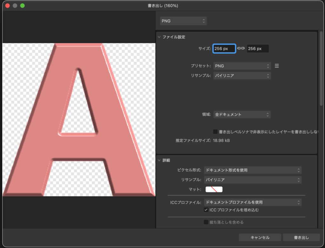Viewport: 325px width, 248px height.
Task: Toggle the aspect ratio link icon
Action: (x=241, y=48)
